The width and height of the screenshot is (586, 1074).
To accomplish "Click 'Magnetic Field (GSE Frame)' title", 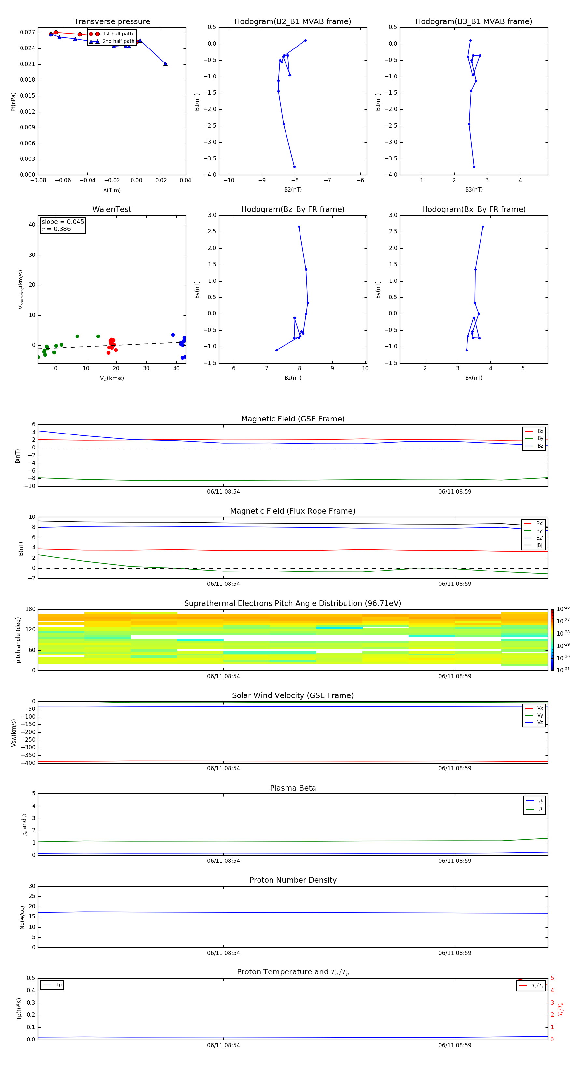I will pos(293,419).
